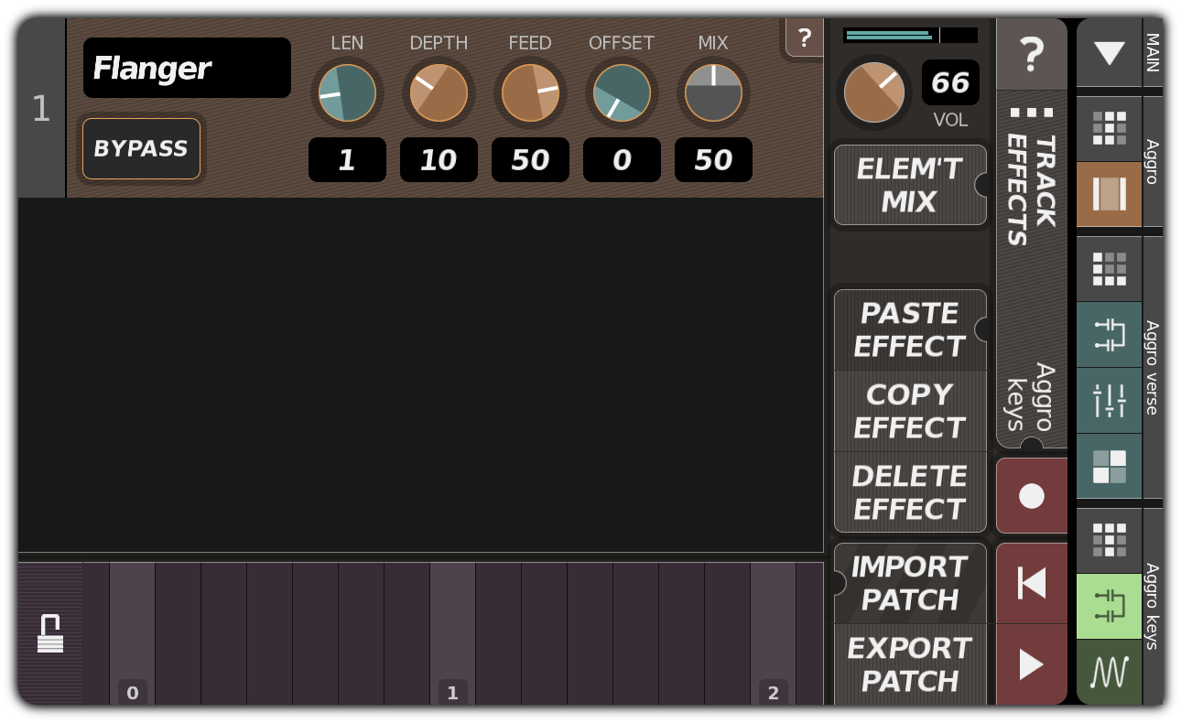Image resolution: width=1181 pixels, height=723 pixels.
Task: Click the mixer sliders icon for Aggro verse
Action: click(x=1109, y=402)
